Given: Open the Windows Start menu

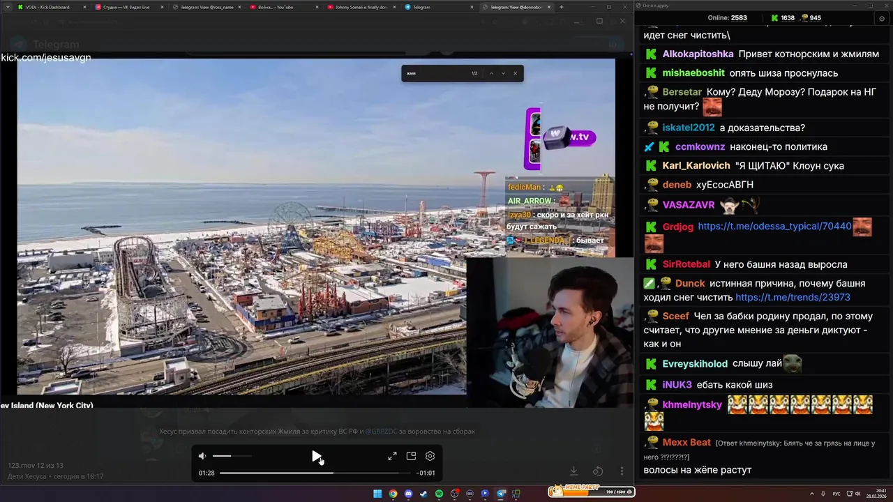Looking at the screenshot, I should (377, 494).
